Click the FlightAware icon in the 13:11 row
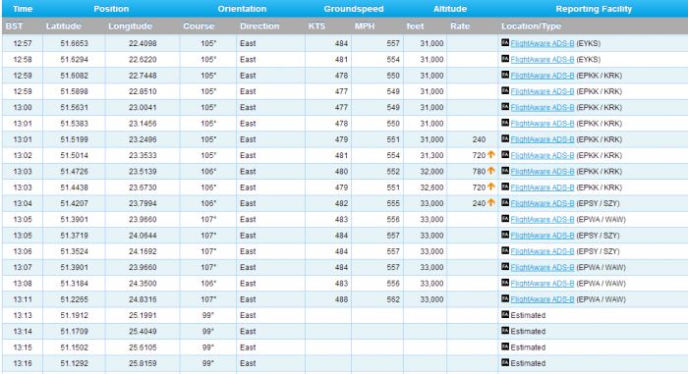688x374 pixels. coord(505,298)
